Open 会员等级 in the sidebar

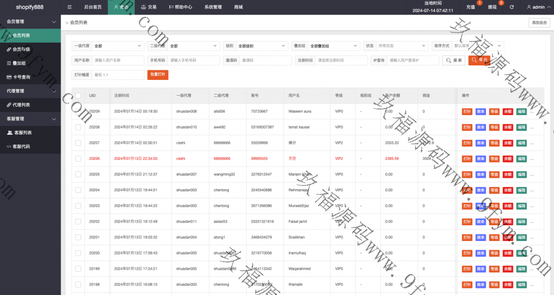tap(21, 49)
